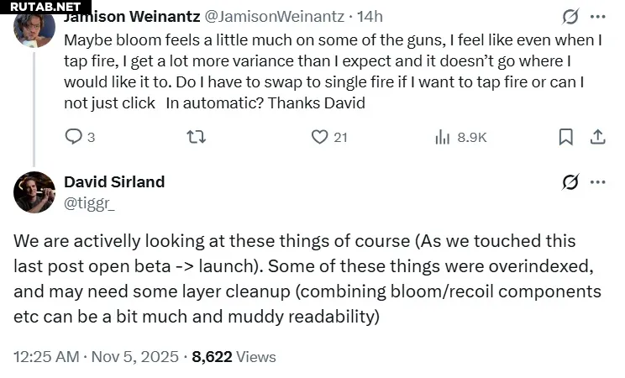The image size is (625, 378).
Task: Open more options on Jamison's tweet
Action: click(598, 17)
